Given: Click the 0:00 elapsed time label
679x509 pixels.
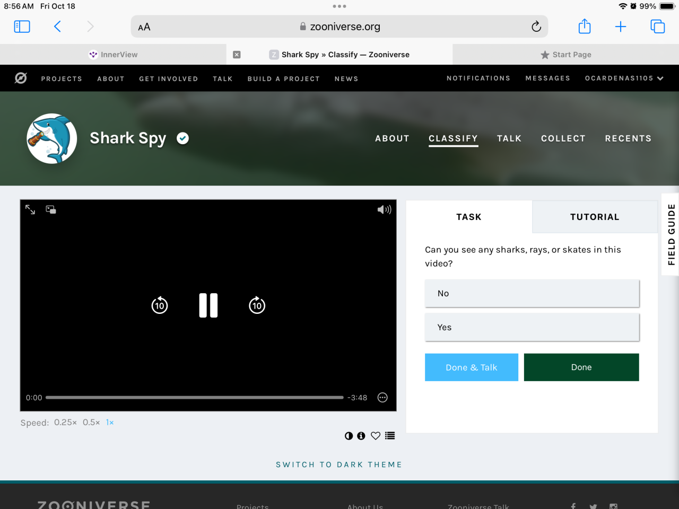Looking at the screenshot, I should 34,398.
